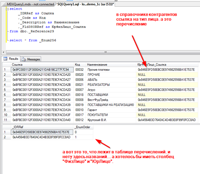Click the horizontal scrollbar left arrow
The height and width of the screenshot is (174, 200).
click(x=4, y=52)
